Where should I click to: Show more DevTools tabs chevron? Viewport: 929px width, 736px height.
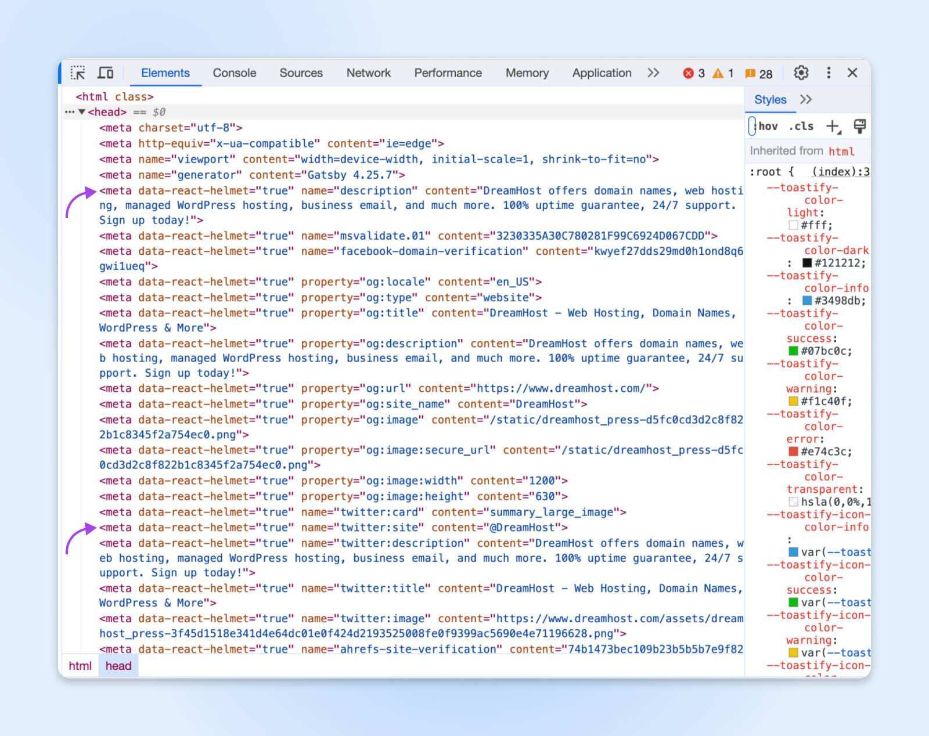pos(653,73)
